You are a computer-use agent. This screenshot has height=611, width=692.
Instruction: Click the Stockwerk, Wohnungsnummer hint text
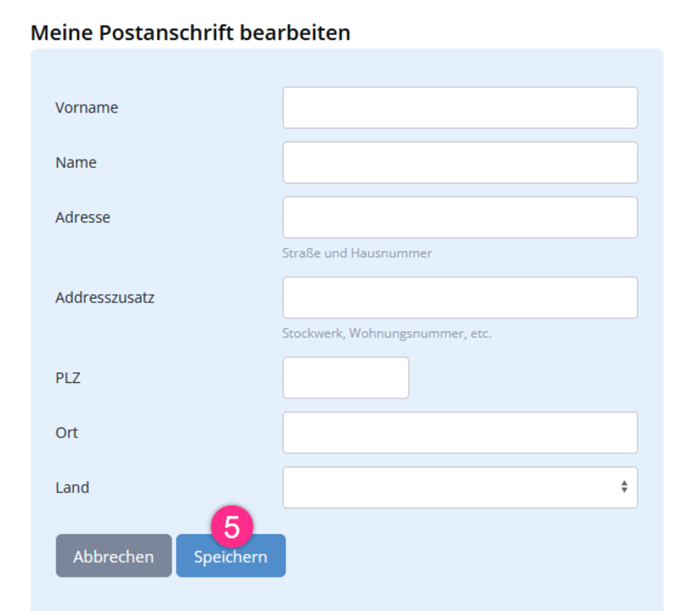click(x=386, y=333)
